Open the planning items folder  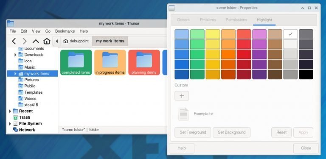tap(144, 62)
